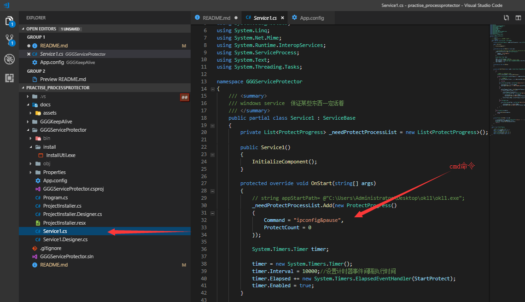Click the GGGServiceProtector.csproj file icon
This screenshot has height=302, width=525.
pos(38,189)
